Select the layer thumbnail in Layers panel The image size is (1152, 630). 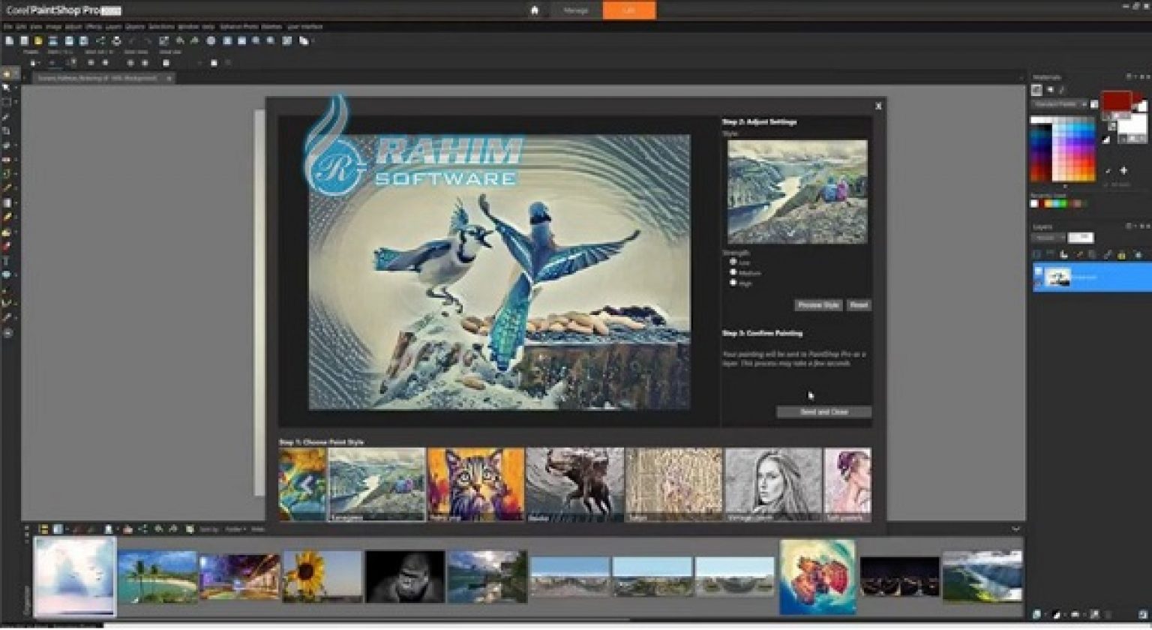[1057, 277]
